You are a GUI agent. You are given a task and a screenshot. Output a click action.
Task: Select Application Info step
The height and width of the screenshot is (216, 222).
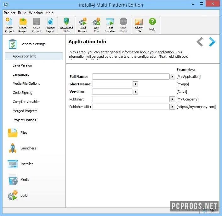point(34,56)
